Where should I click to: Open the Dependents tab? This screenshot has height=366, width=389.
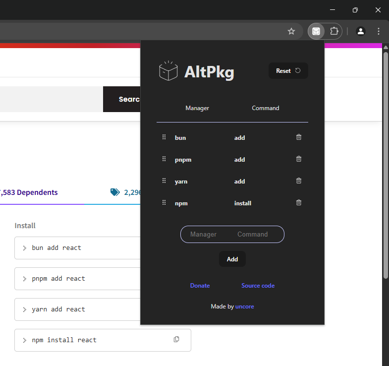click(x=29, y=192)
